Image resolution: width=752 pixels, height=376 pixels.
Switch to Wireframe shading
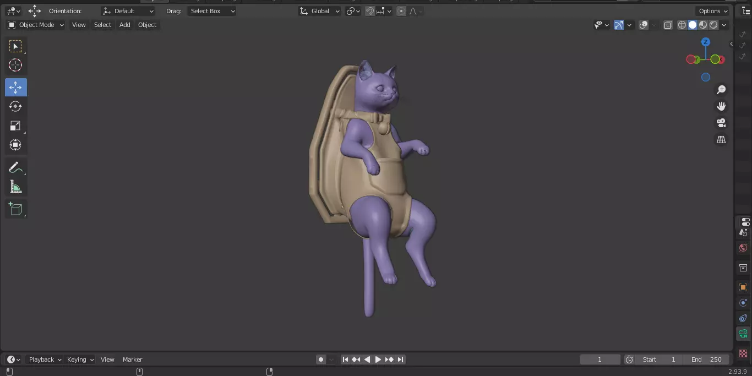682,25
